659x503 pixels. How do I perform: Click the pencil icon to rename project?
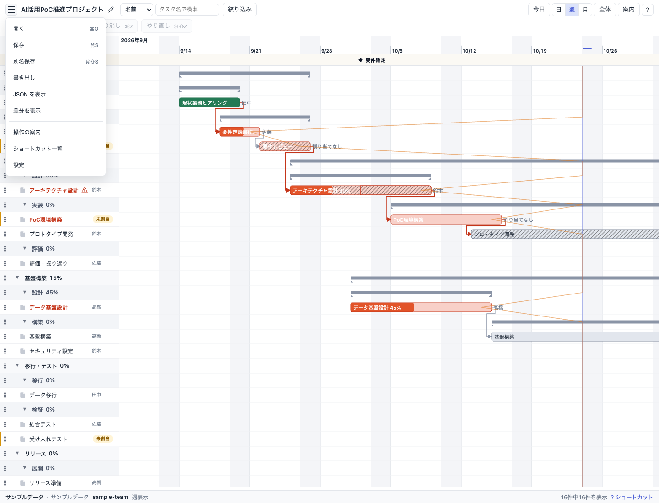(111, 10)
